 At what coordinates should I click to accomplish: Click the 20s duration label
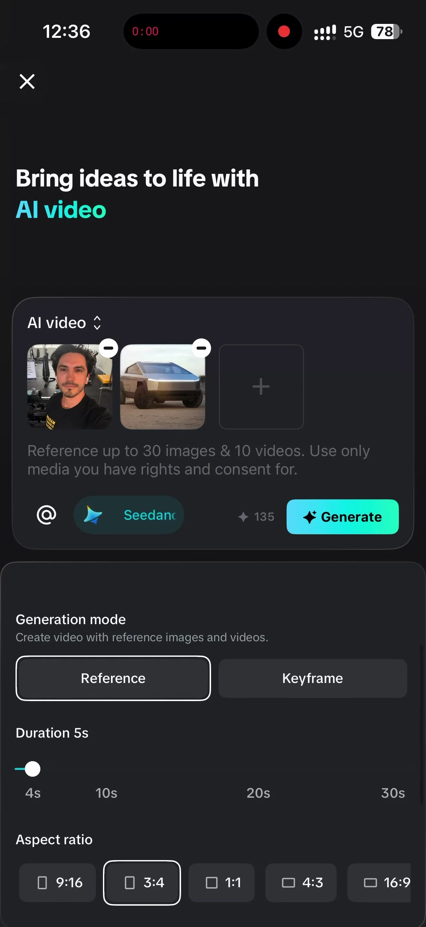coord(258,793)
